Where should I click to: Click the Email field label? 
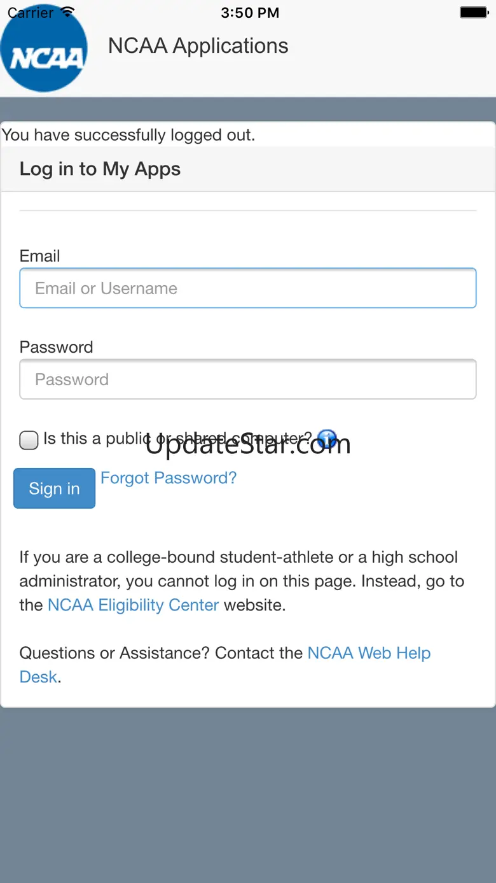(x=39, y=256)
